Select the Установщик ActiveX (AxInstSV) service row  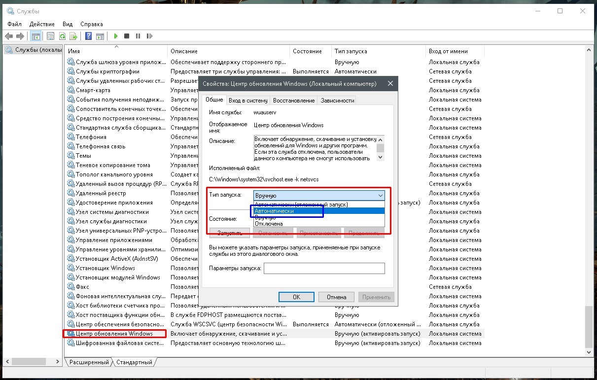[275, 259]
